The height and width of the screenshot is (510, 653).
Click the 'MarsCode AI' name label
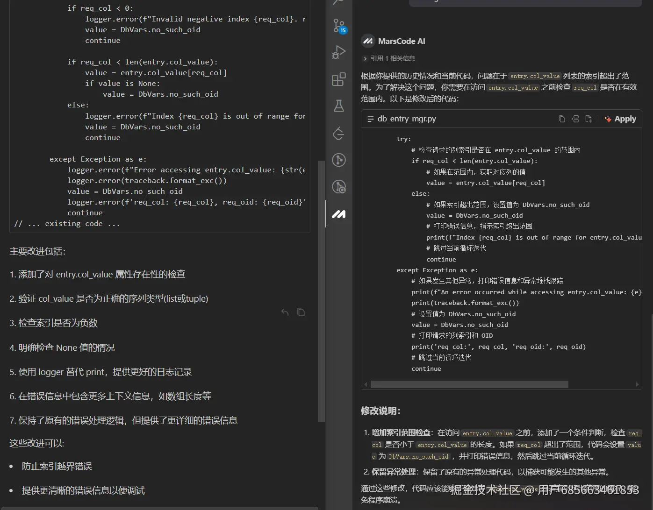(x=402, y=41)
